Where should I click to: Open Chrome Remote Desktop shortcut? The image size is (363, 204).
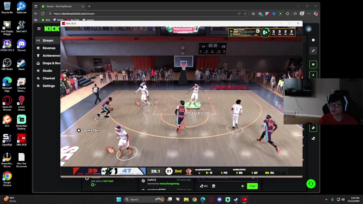tap(21, 85)
